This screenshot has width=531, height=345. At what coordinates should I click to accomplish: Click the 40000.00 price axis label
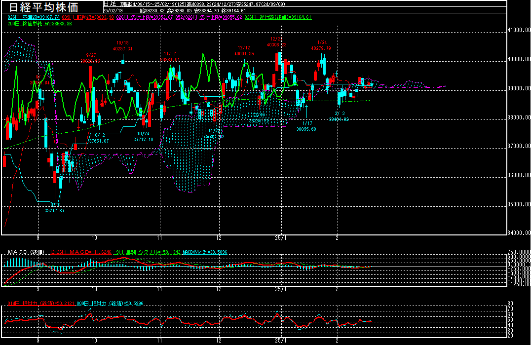point(519,59)
